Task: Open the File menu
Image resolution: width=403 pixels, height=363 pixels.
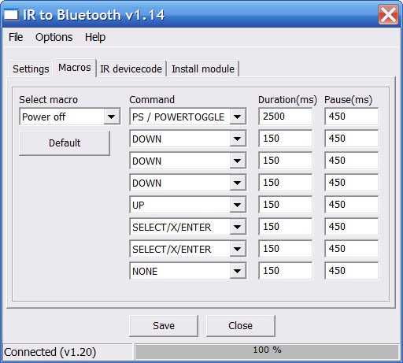Action: pos(16,37)
